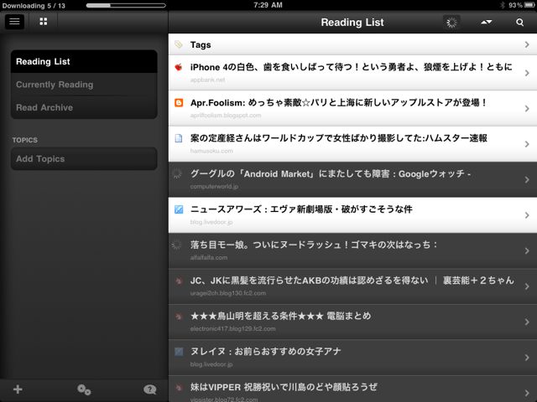Tap Bluetooth icon in status bar

click(503, 5)
